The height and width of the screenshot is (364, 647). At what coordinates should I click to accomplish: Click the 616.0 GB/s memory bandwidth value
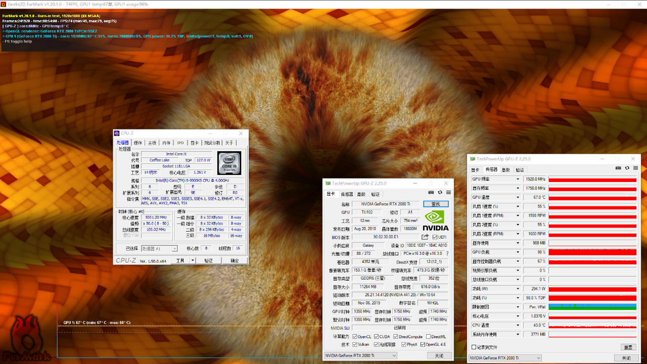431,287
